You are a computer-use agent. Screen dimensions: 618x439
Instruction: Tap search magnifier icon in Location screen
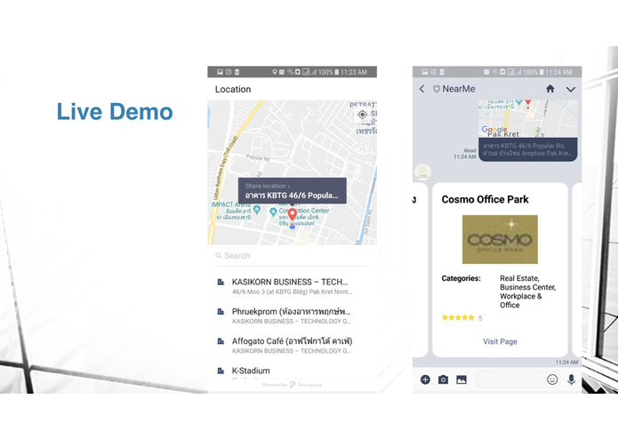pos(219,256)
